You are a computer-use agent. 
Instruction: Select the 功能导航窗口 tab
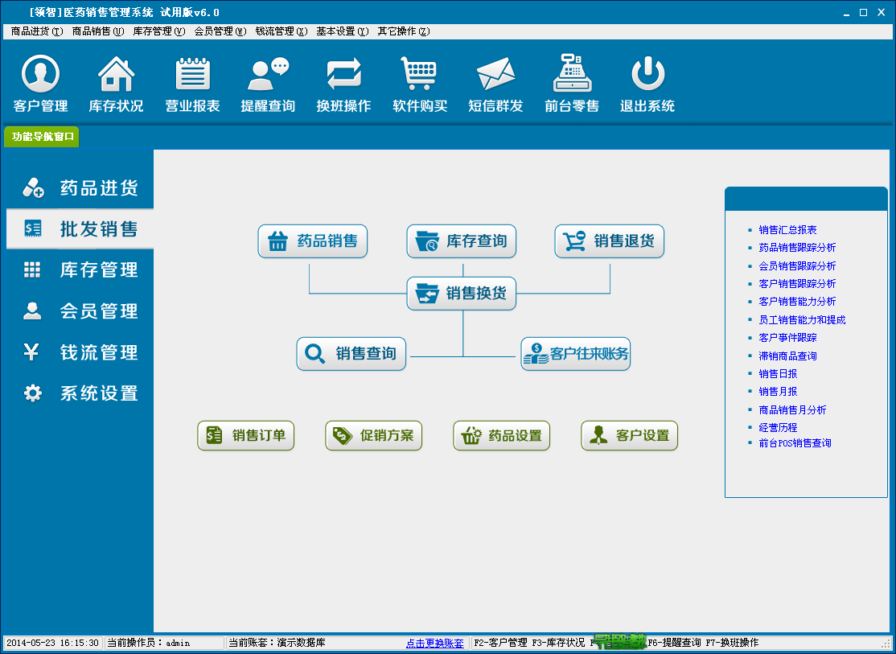[43, 137]
